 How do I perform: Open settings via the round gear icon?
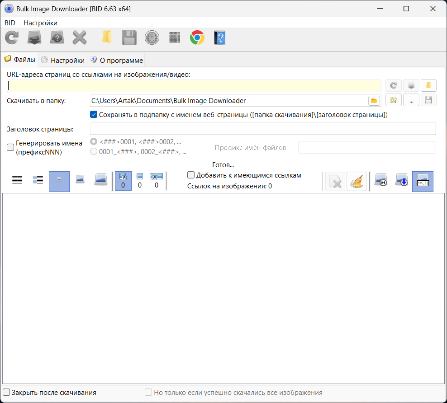click(x=152, y=37)
